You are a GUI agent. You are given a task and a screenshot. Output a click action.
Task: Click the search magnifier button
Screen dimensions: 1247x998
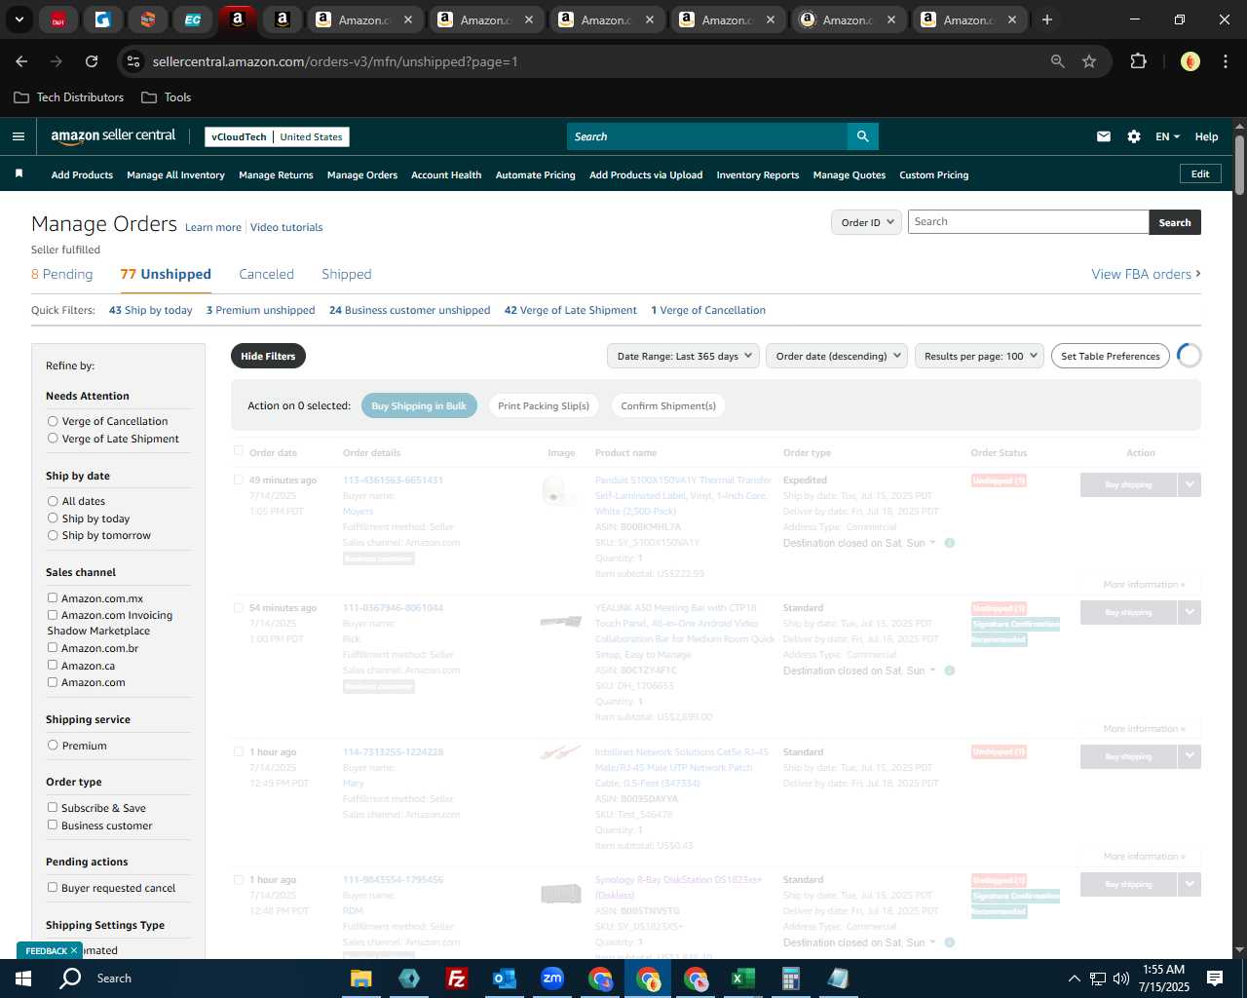click(x=862, y=136)
